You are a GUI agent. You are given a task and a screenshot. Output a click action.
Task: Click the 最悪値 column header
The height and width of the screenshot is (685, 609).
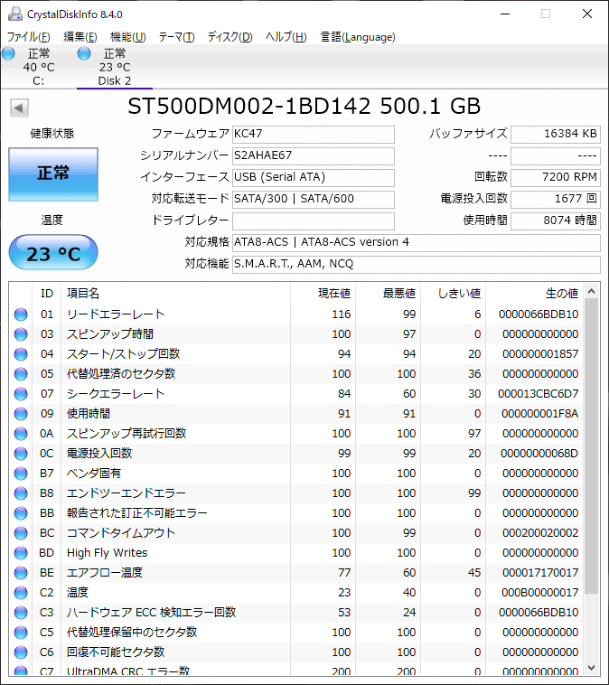pos(388,294)
